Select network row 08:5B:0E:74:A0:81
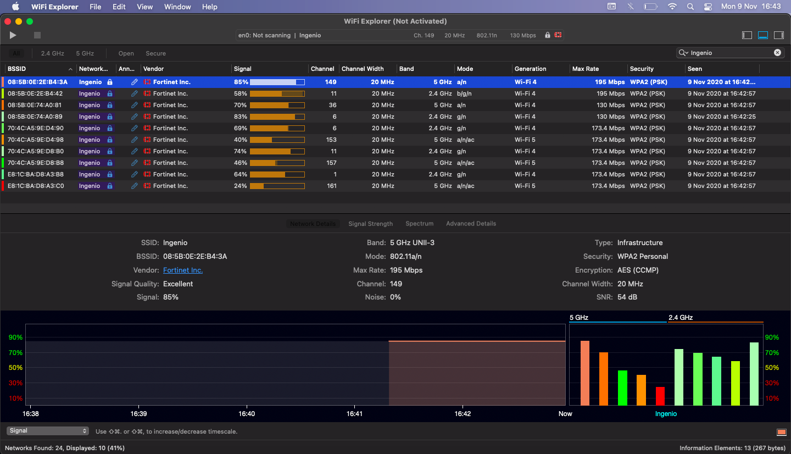791x454 pixels. pos(396,105)
